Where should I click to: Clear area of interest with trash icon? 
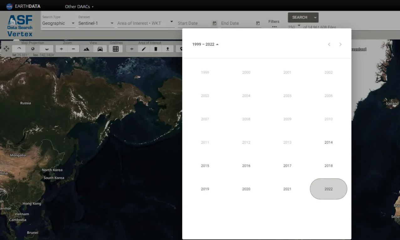coord(156,49)
